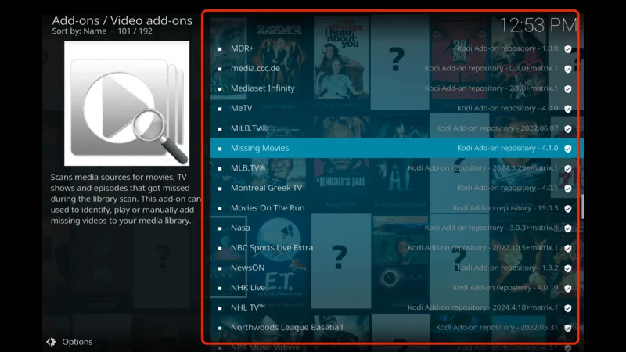Click the bullet marker beside NewsON

point(220,268)
